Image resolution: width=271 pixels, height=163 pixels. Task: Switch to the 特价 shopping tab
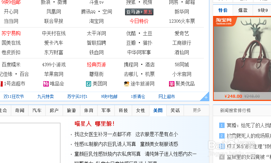[x=223, y=11]
